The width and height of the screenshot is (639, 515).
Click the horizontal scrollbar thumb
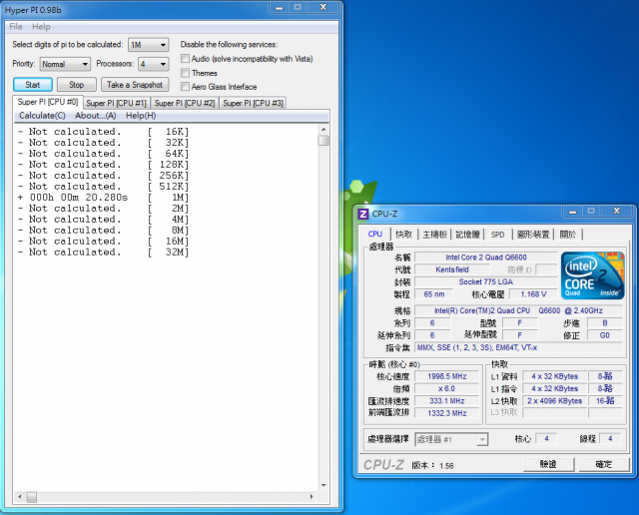coord(32,497)
